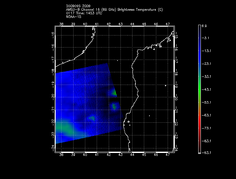Image resolution: width=236 pixels, height=179 pixels.
Task: Pick the red section of the color bar
Action: click(199, 122)
